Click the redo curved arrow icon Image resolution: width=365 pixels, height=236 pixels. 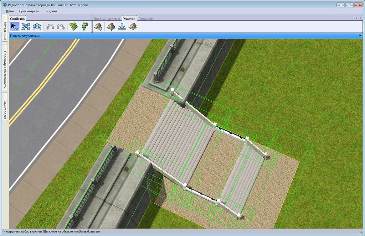click(x=61, y=26)
